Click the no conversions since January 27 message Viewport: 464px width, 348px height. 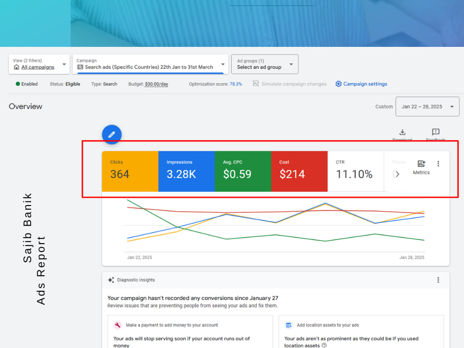(193, 298)
